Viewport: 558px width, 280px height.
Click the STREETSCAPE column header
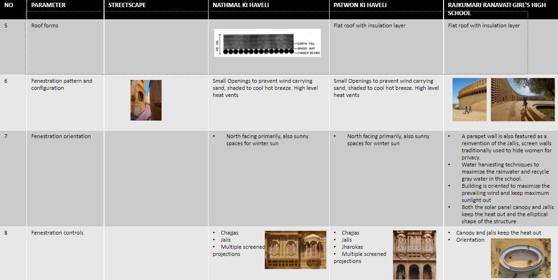pos(127,5)
